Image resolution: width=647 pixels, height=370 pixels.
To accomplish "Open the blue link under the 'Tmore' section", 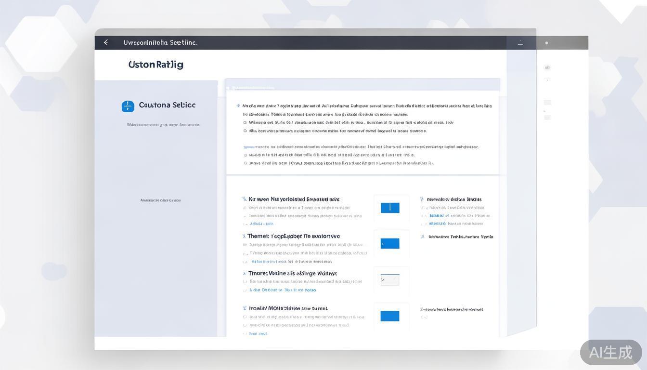I will pyautogui.click(x=283, y=291).
